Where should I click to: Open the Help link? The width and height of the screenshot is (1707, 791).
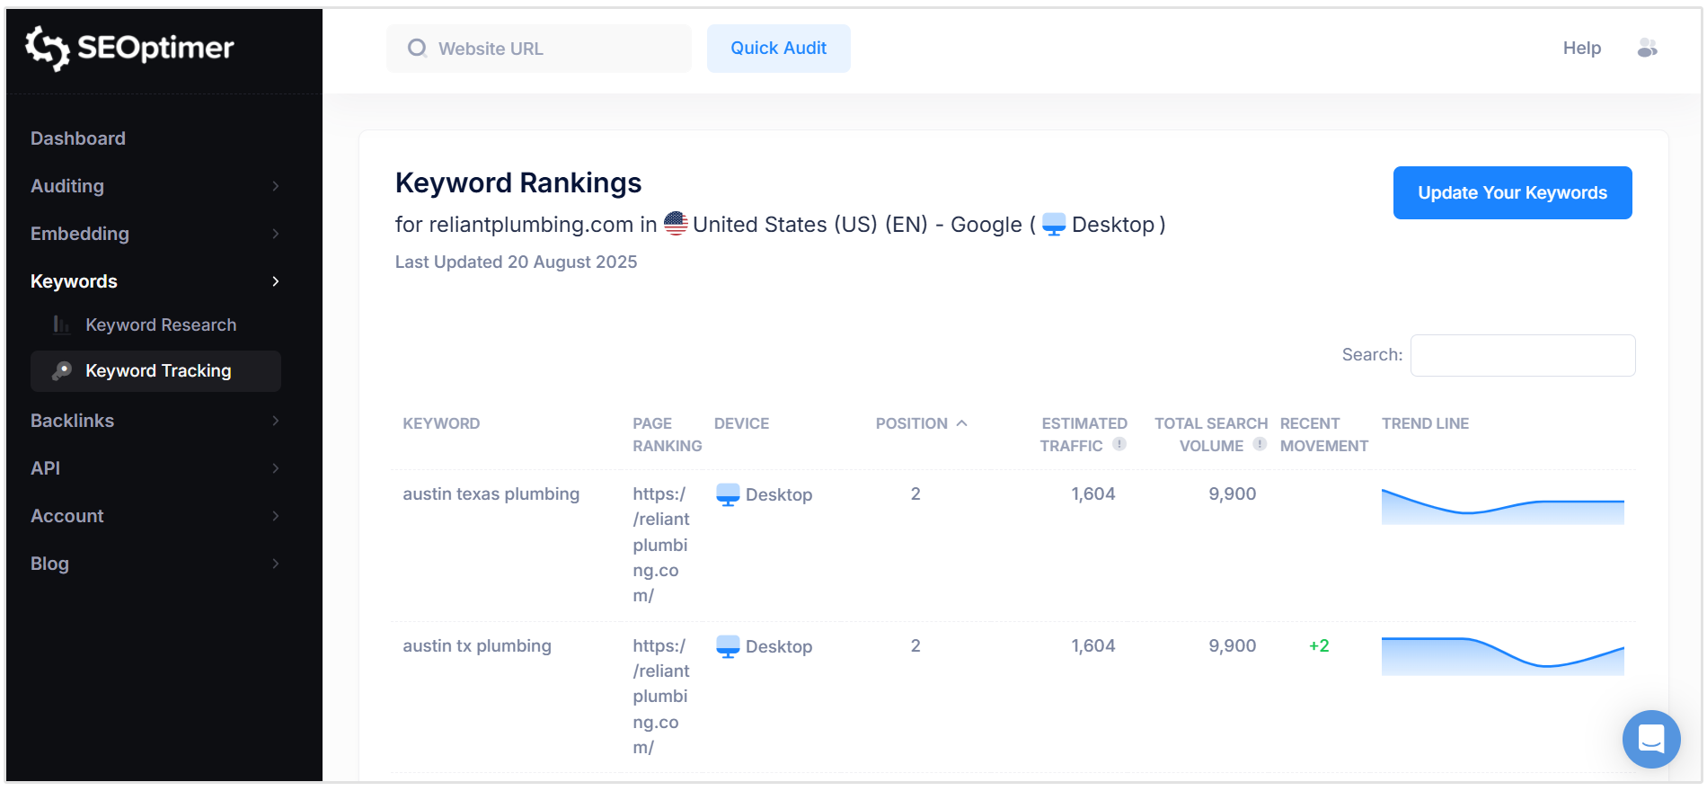coord(1581,48)
